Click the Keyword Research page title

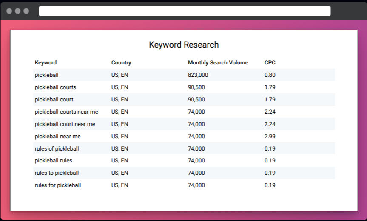tap(184, 45)
